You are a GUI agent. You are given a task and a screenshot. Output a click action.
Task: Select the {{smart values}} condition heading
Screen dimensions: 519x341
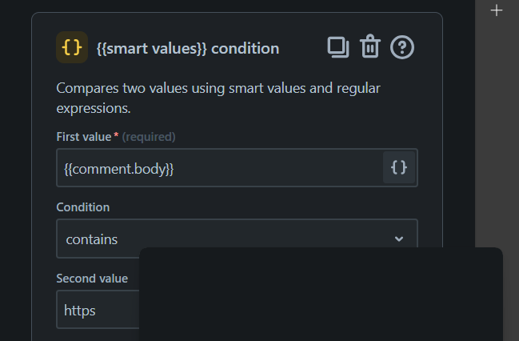(x=188, y=49)
